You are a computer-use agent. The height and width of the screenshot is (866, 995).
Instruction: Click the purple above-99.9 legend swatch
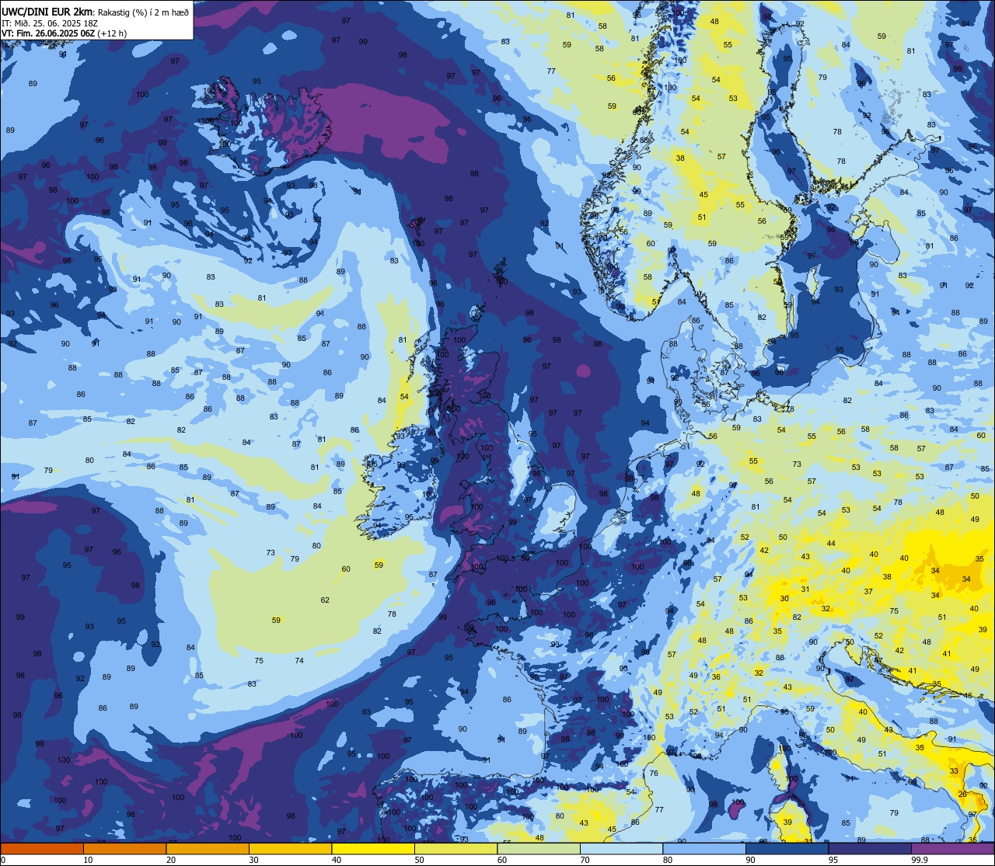(x=952, y=848)
